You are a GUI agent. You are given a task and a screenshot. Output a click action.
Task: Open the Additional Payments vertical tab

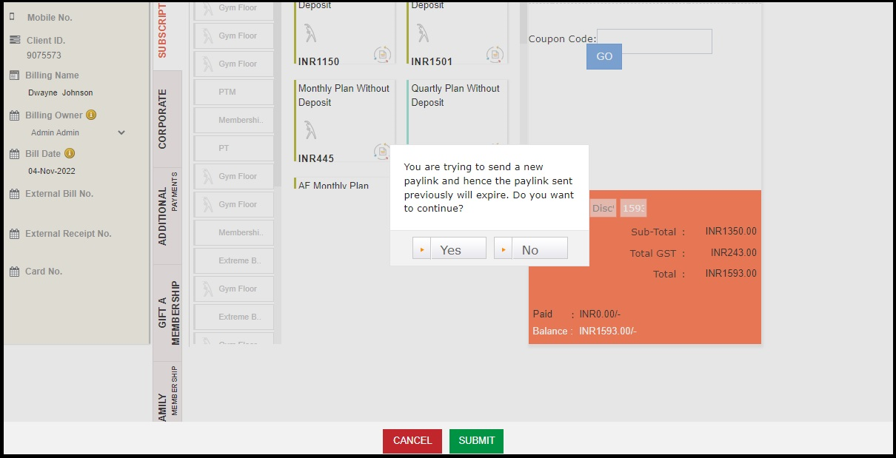coord(167,216)
